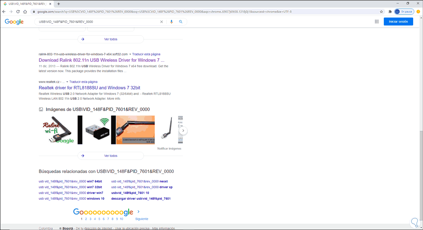Viewport: 423px width, 230px height.
Task: Click 'Traducir esta página' for the soft32 result
Action: click(x=146, y=54)
